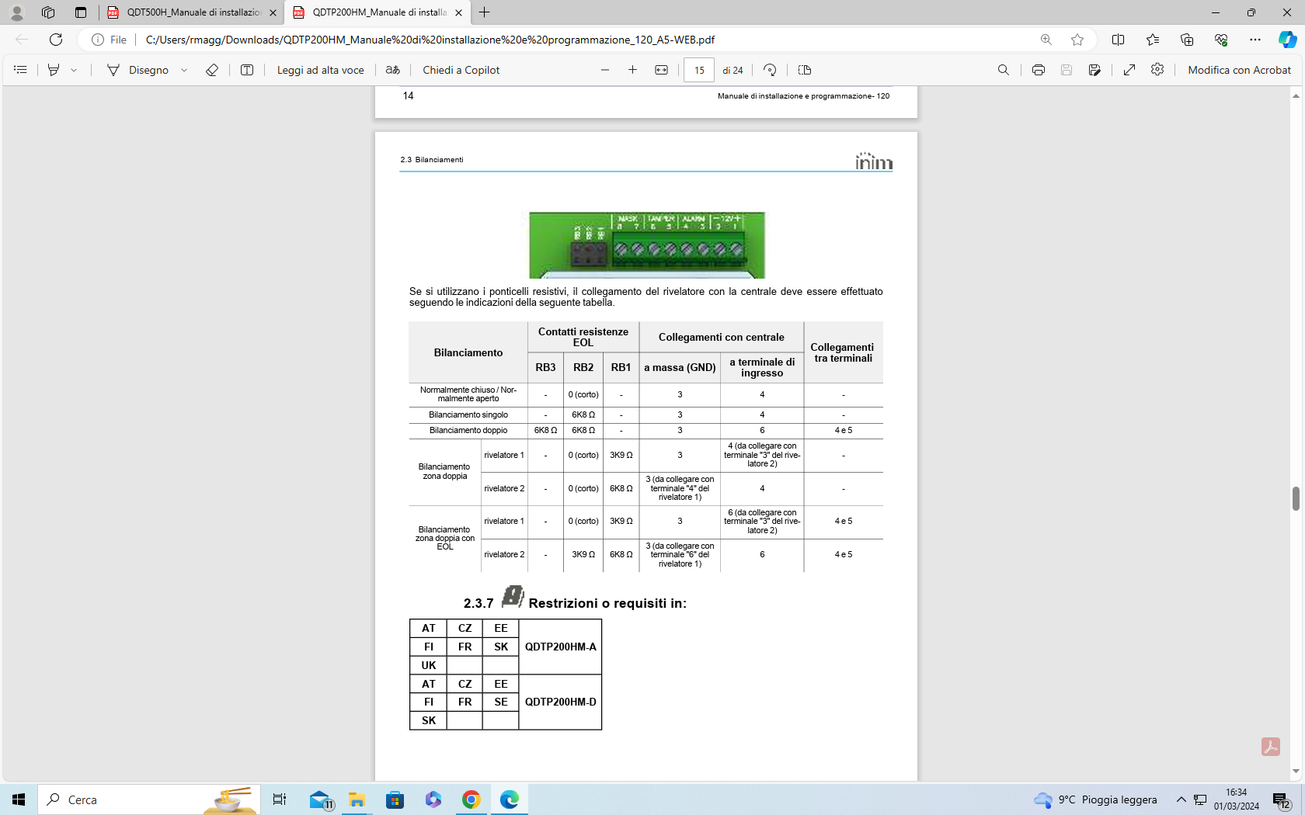
Task: Rotate the PDF page
Action: coord(770,70)
